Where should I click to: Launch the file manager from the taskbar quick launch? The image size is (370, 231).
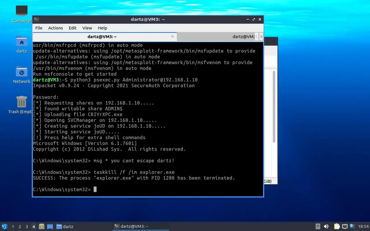(x=42, y=226)
